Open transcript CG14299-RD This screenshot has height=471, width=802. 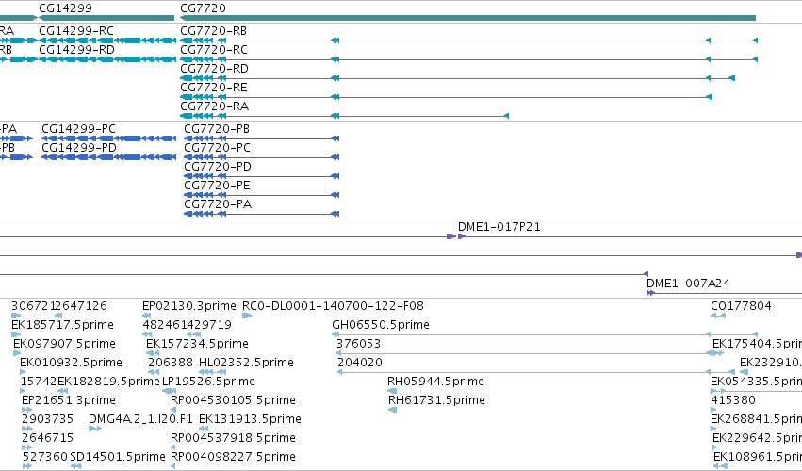pyautogui.click(x=76, y=50)
